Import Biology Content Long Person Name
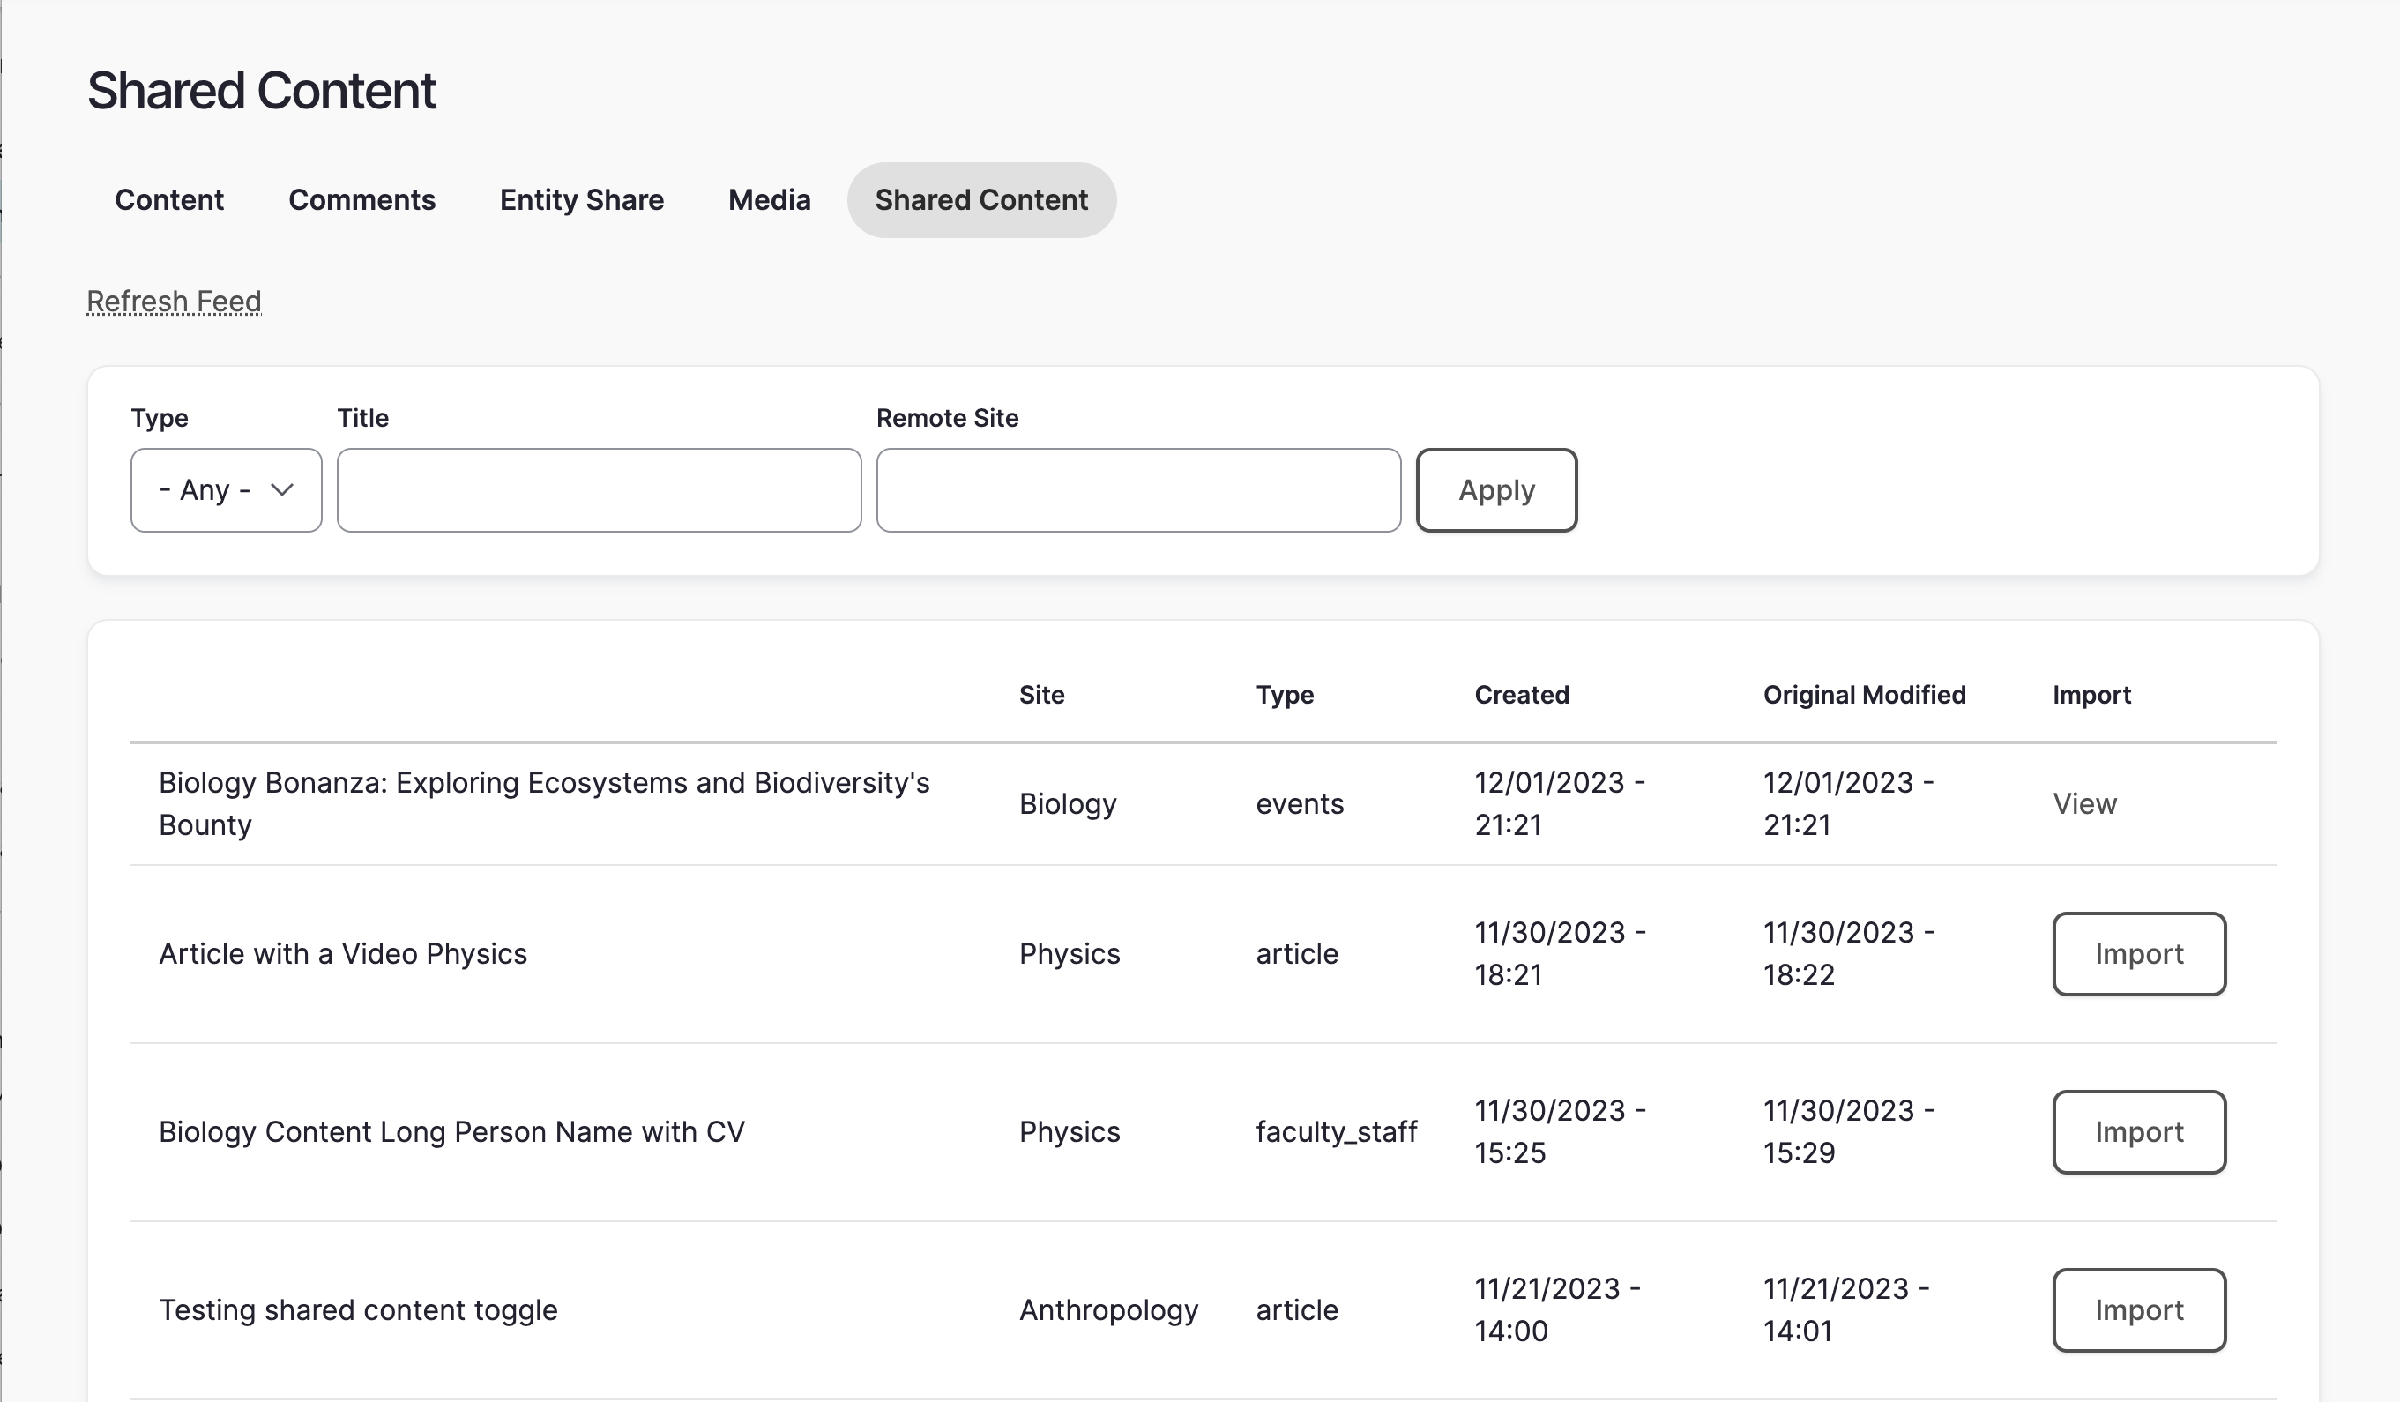The image size is (2400, 1402). pyautogui.click(x=2139, y=1132)
